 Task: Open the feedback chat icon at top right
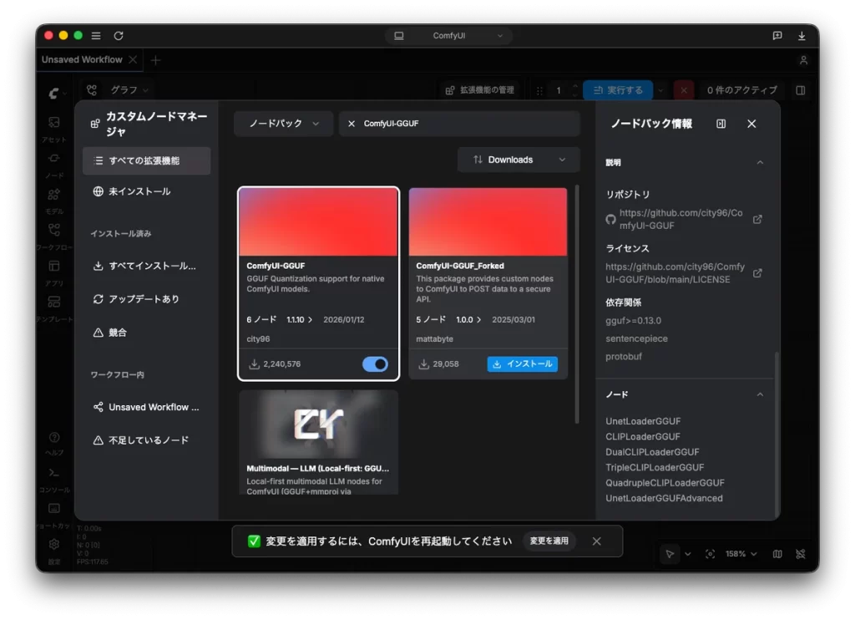pos(777,35)
